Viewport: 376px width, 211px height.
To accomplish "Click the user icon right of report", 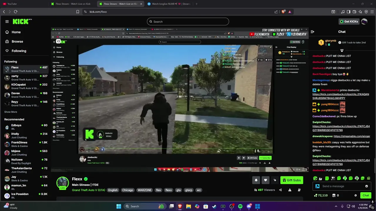I will point(299,190).
